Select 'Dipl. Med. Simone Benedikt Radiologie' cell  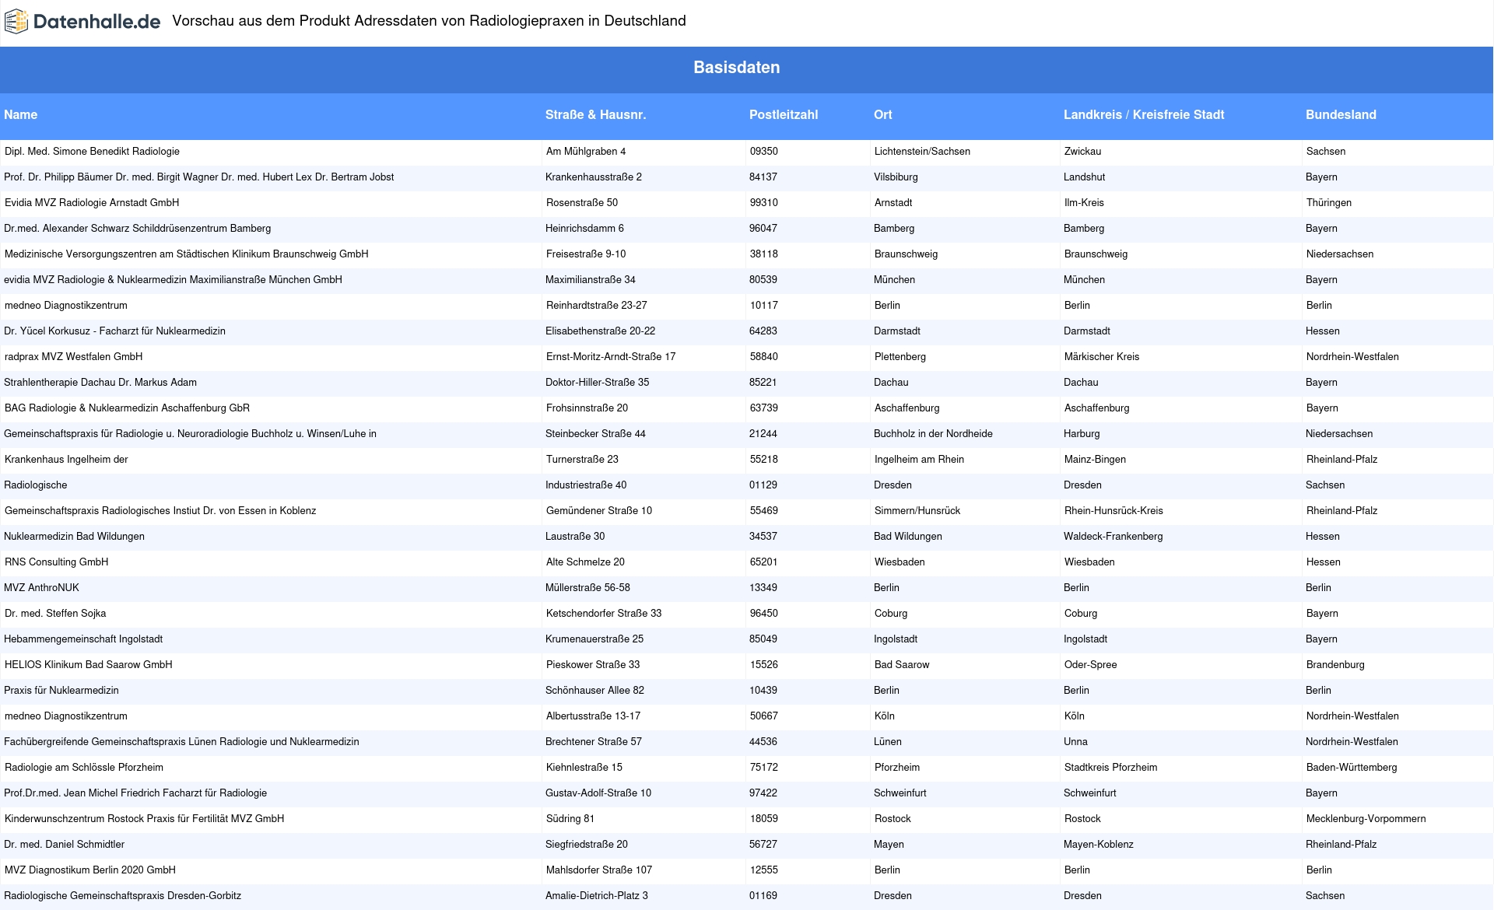pos(92,152)
